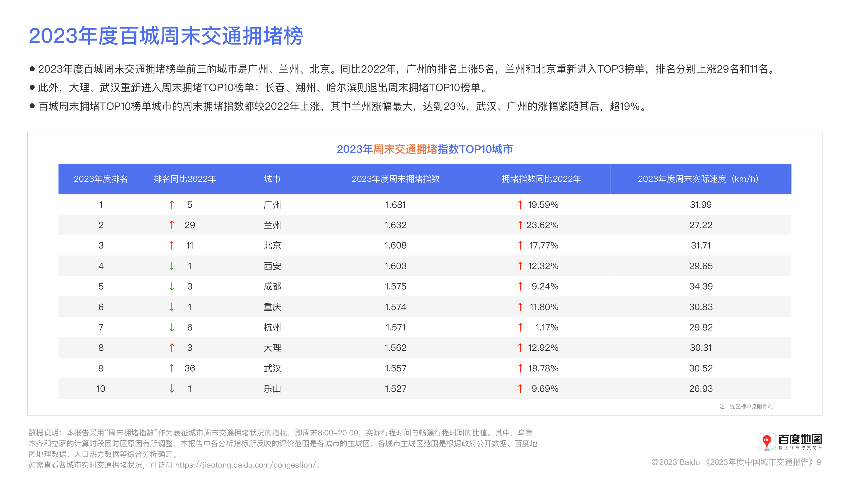Click the Baidu Maps logo icon
Screen dimensions: 858x482
tap(766, 442)
